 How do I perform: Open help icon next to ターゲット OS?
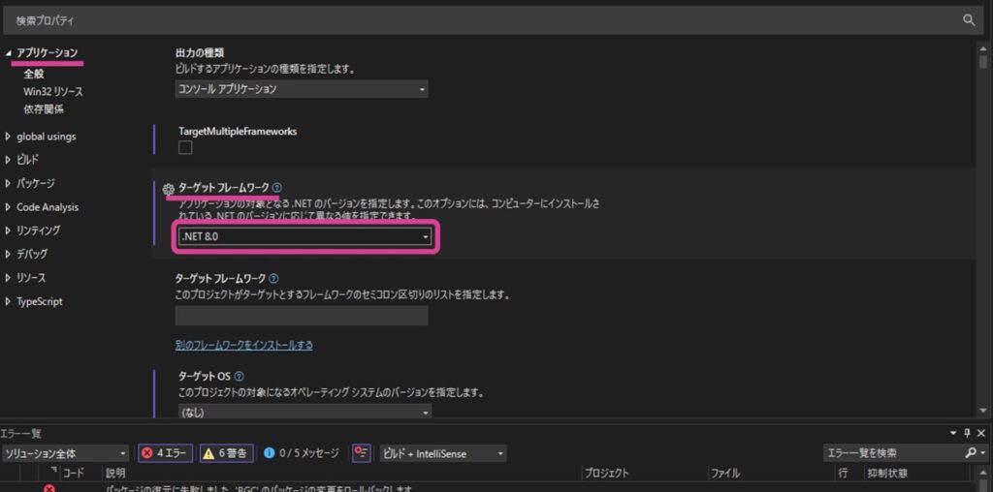coord(239,376)
